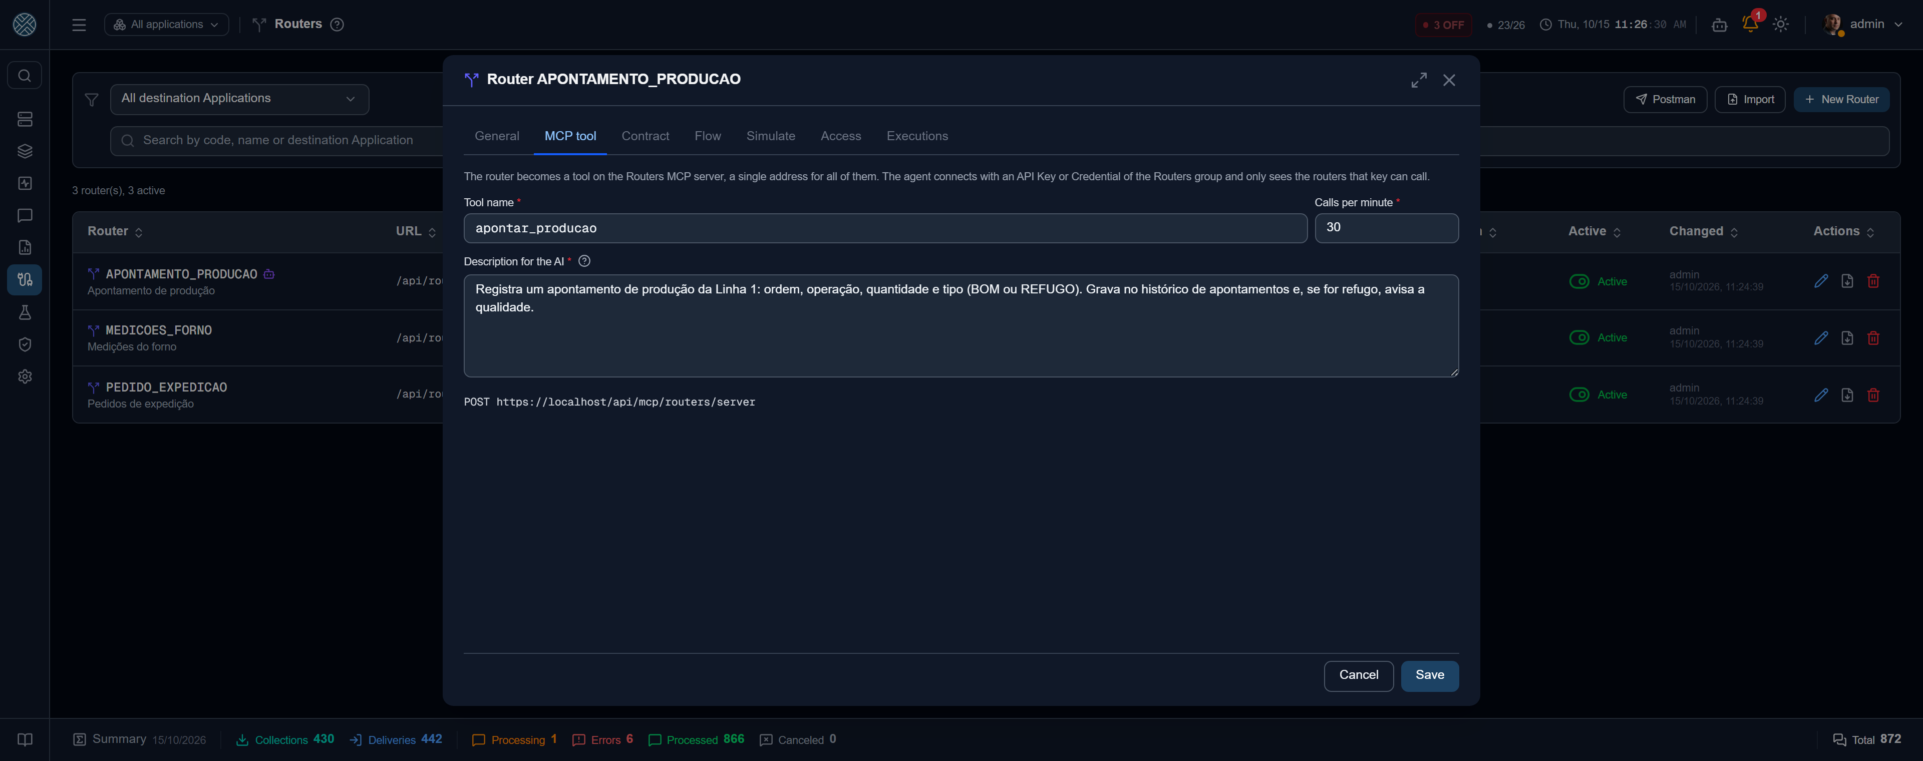Viewport: 1923px width, 761px height.
Task: Toggle the light/dark theme sun icon
Action: 1781,25
